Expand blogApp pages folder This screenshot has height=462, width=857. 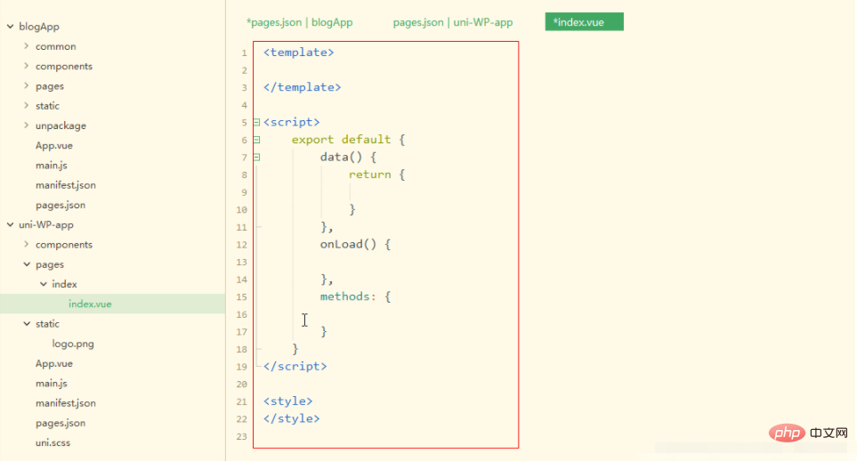(26, 85)
